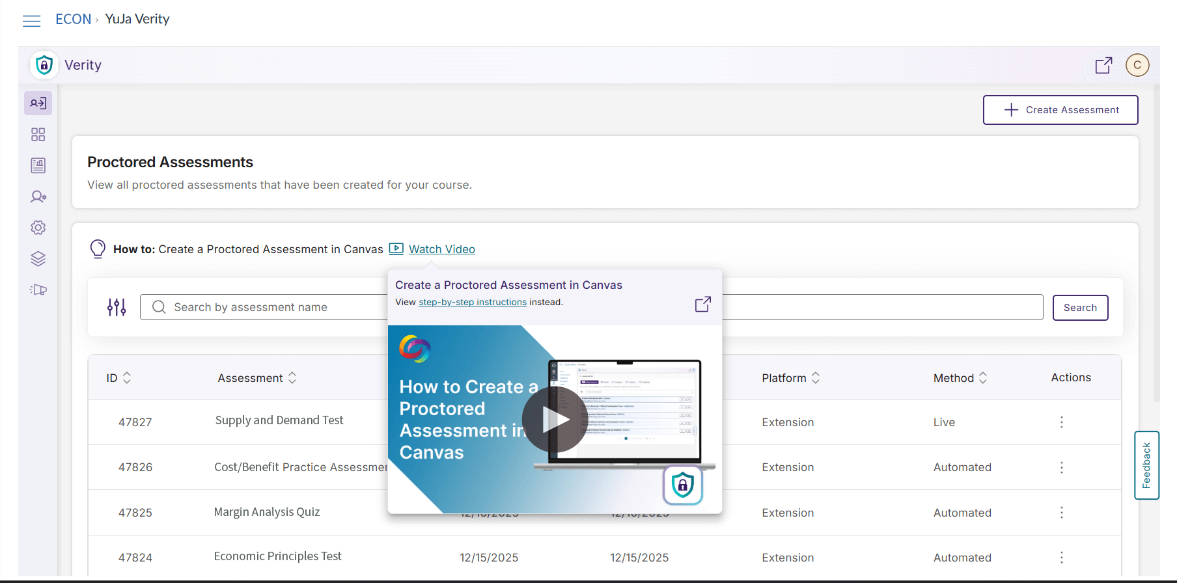Select the proctored assessments sidebar icon

(38, 103)
